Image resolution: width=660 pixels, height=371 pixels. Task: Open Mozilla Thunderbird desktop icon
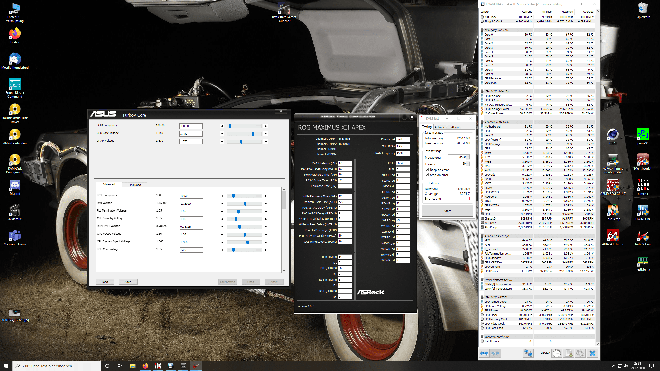coord(15,61)
